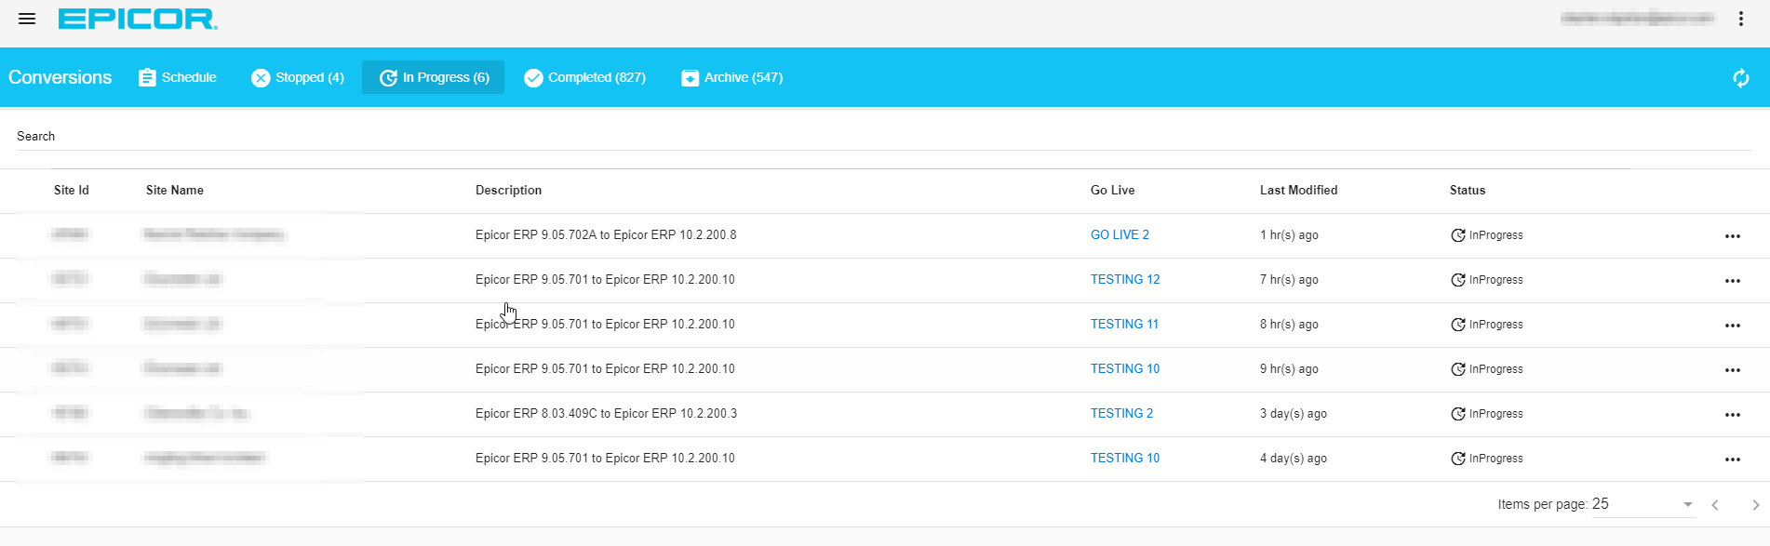This screenshot has height=546, width=1770.
Task: Click the Last Modified column header
Action: 1299,191
